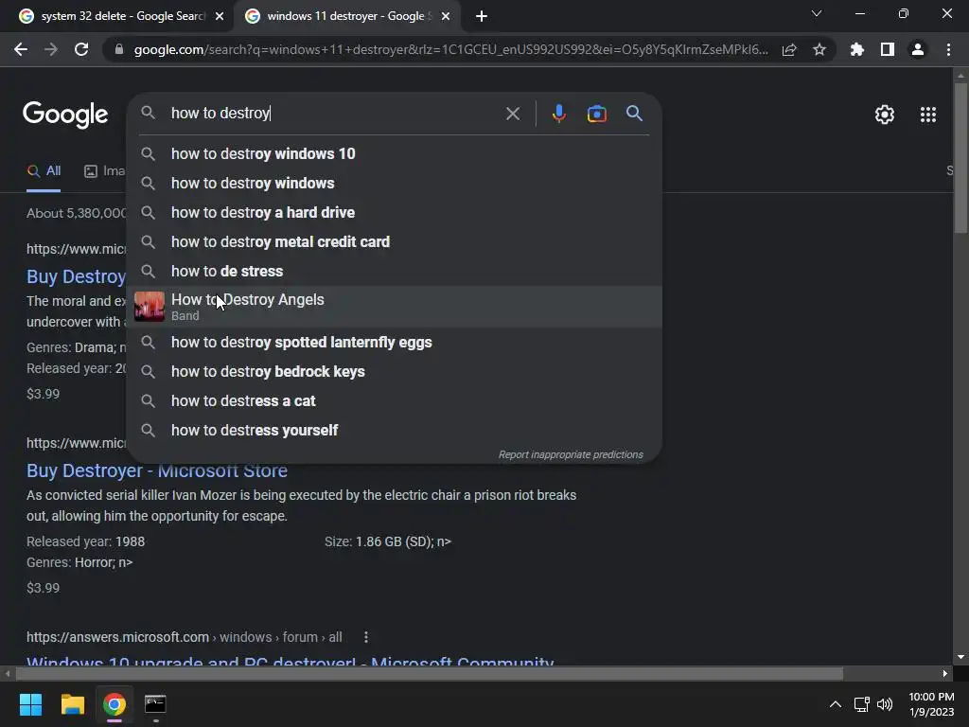
Task: Choose how to destroy spotted lanternfly eggs
Action: pyautogui.click(x=394, y=343)
